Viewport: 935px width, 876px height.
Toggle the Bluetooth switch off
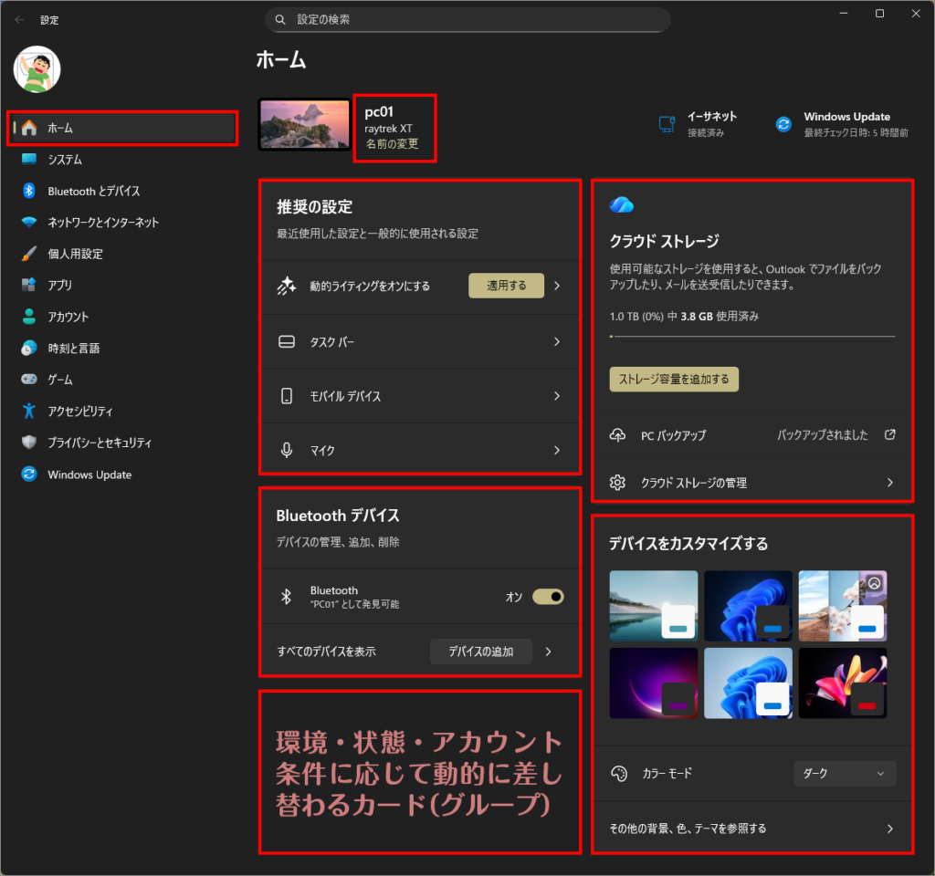tap(548, 597)
